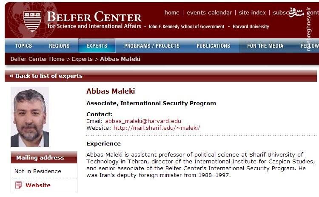Click the Website link in sidebar
The image size is (319, 197).
(38, 185)
